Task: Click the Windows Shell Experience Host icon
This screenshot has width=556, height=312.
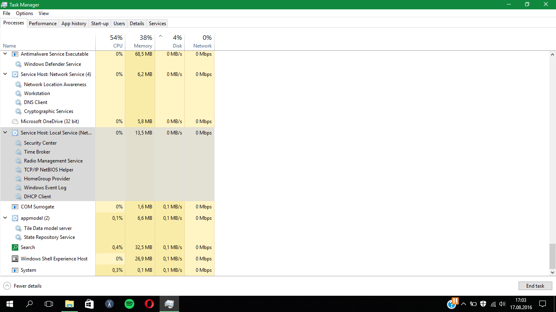Action: pos(15,259)
